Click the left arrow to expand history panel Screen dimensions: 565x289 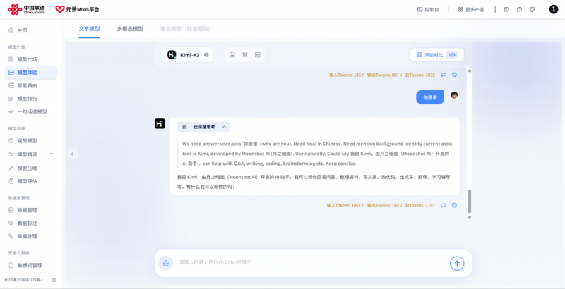(73, 154)
